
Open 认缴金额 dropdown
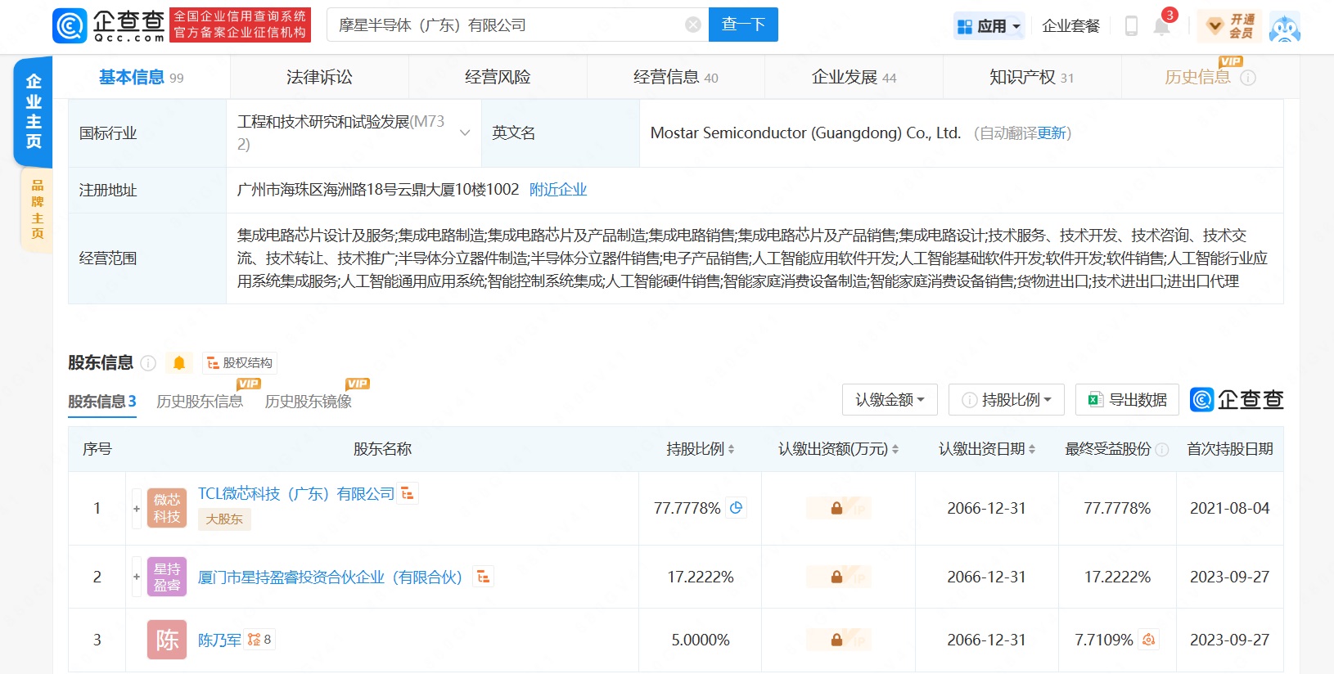890,400
